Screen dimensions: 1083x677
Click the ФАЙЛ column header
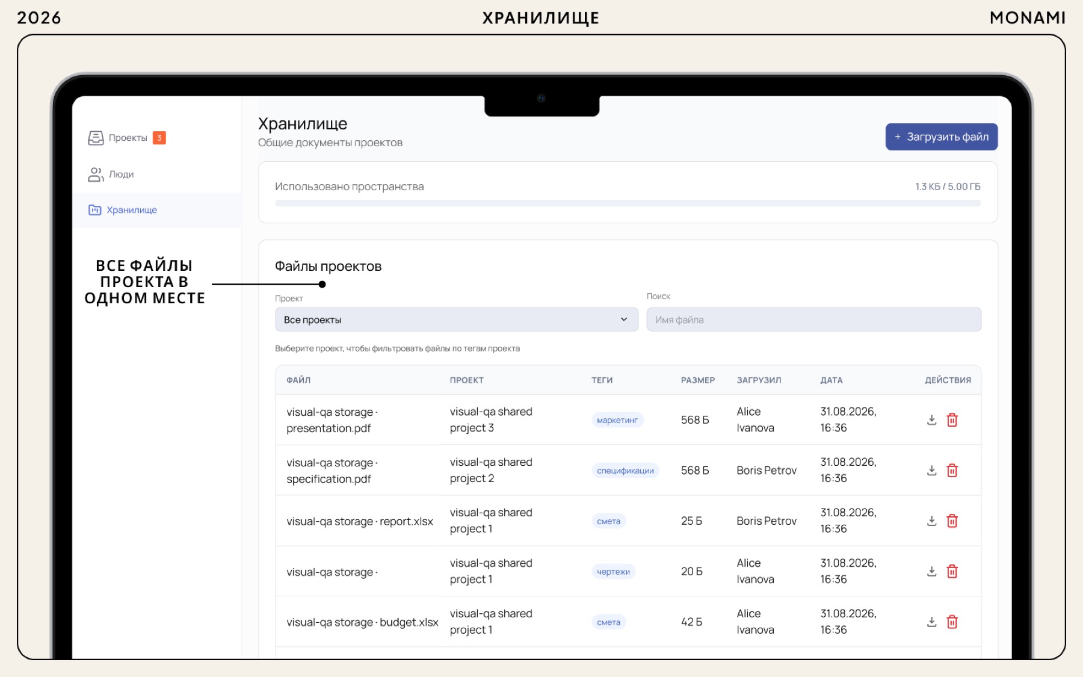[298, 380]
